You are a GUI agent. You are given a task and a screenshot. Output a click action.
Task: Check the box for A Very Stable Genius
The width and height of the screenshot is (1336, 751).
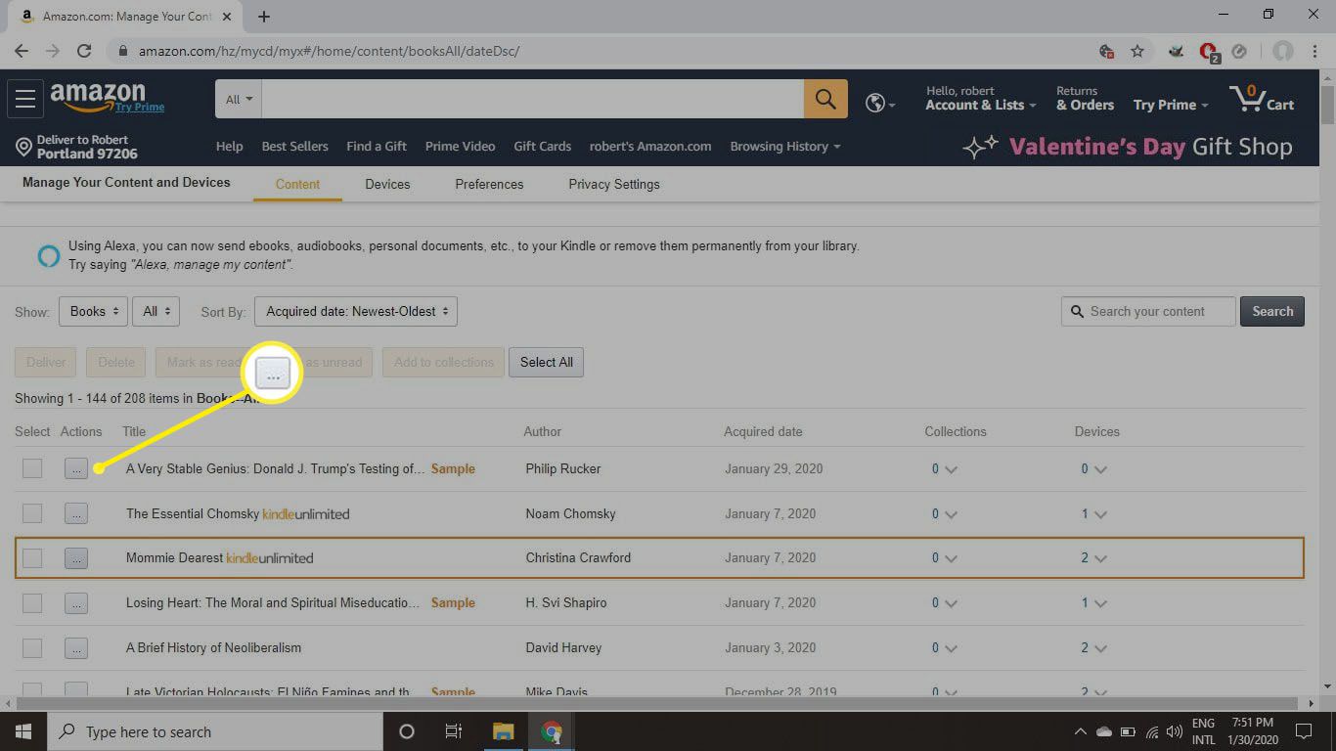32,468
